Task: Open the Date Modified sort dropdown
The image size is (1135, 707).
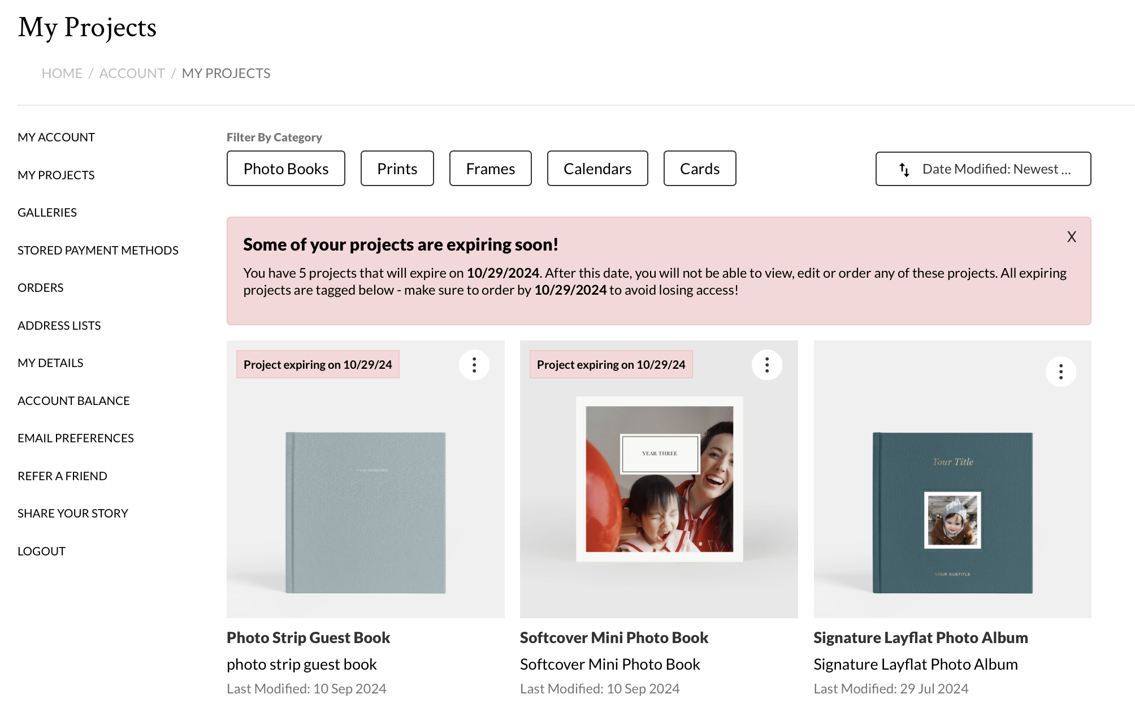Action: (x=983, y=169)
